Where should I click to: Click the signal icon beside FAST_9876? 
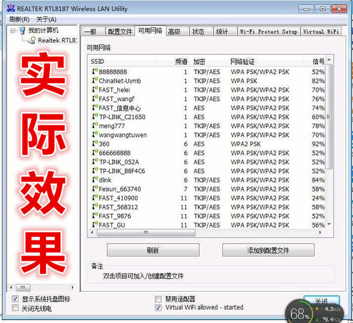95,216
